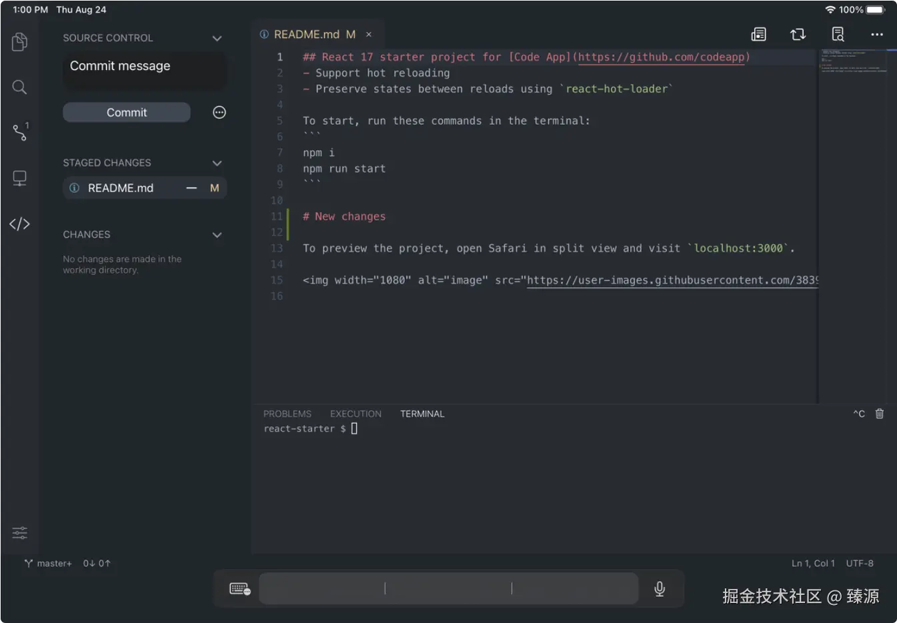Close the README.md editor tab

369,34
